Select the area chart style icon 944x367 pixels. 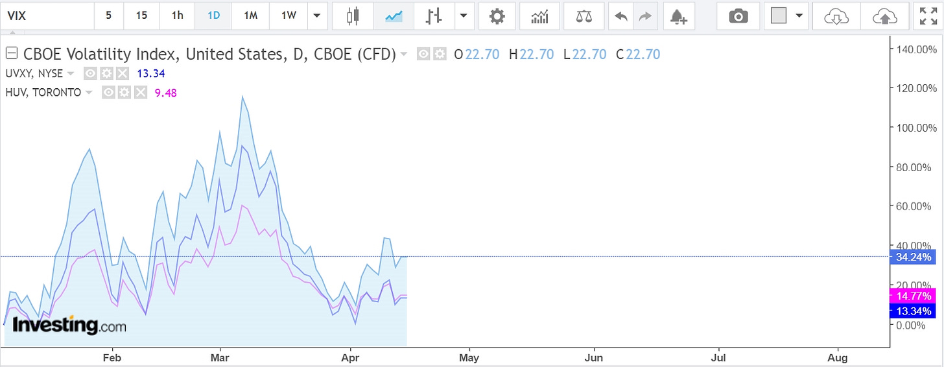pos(394,16)
